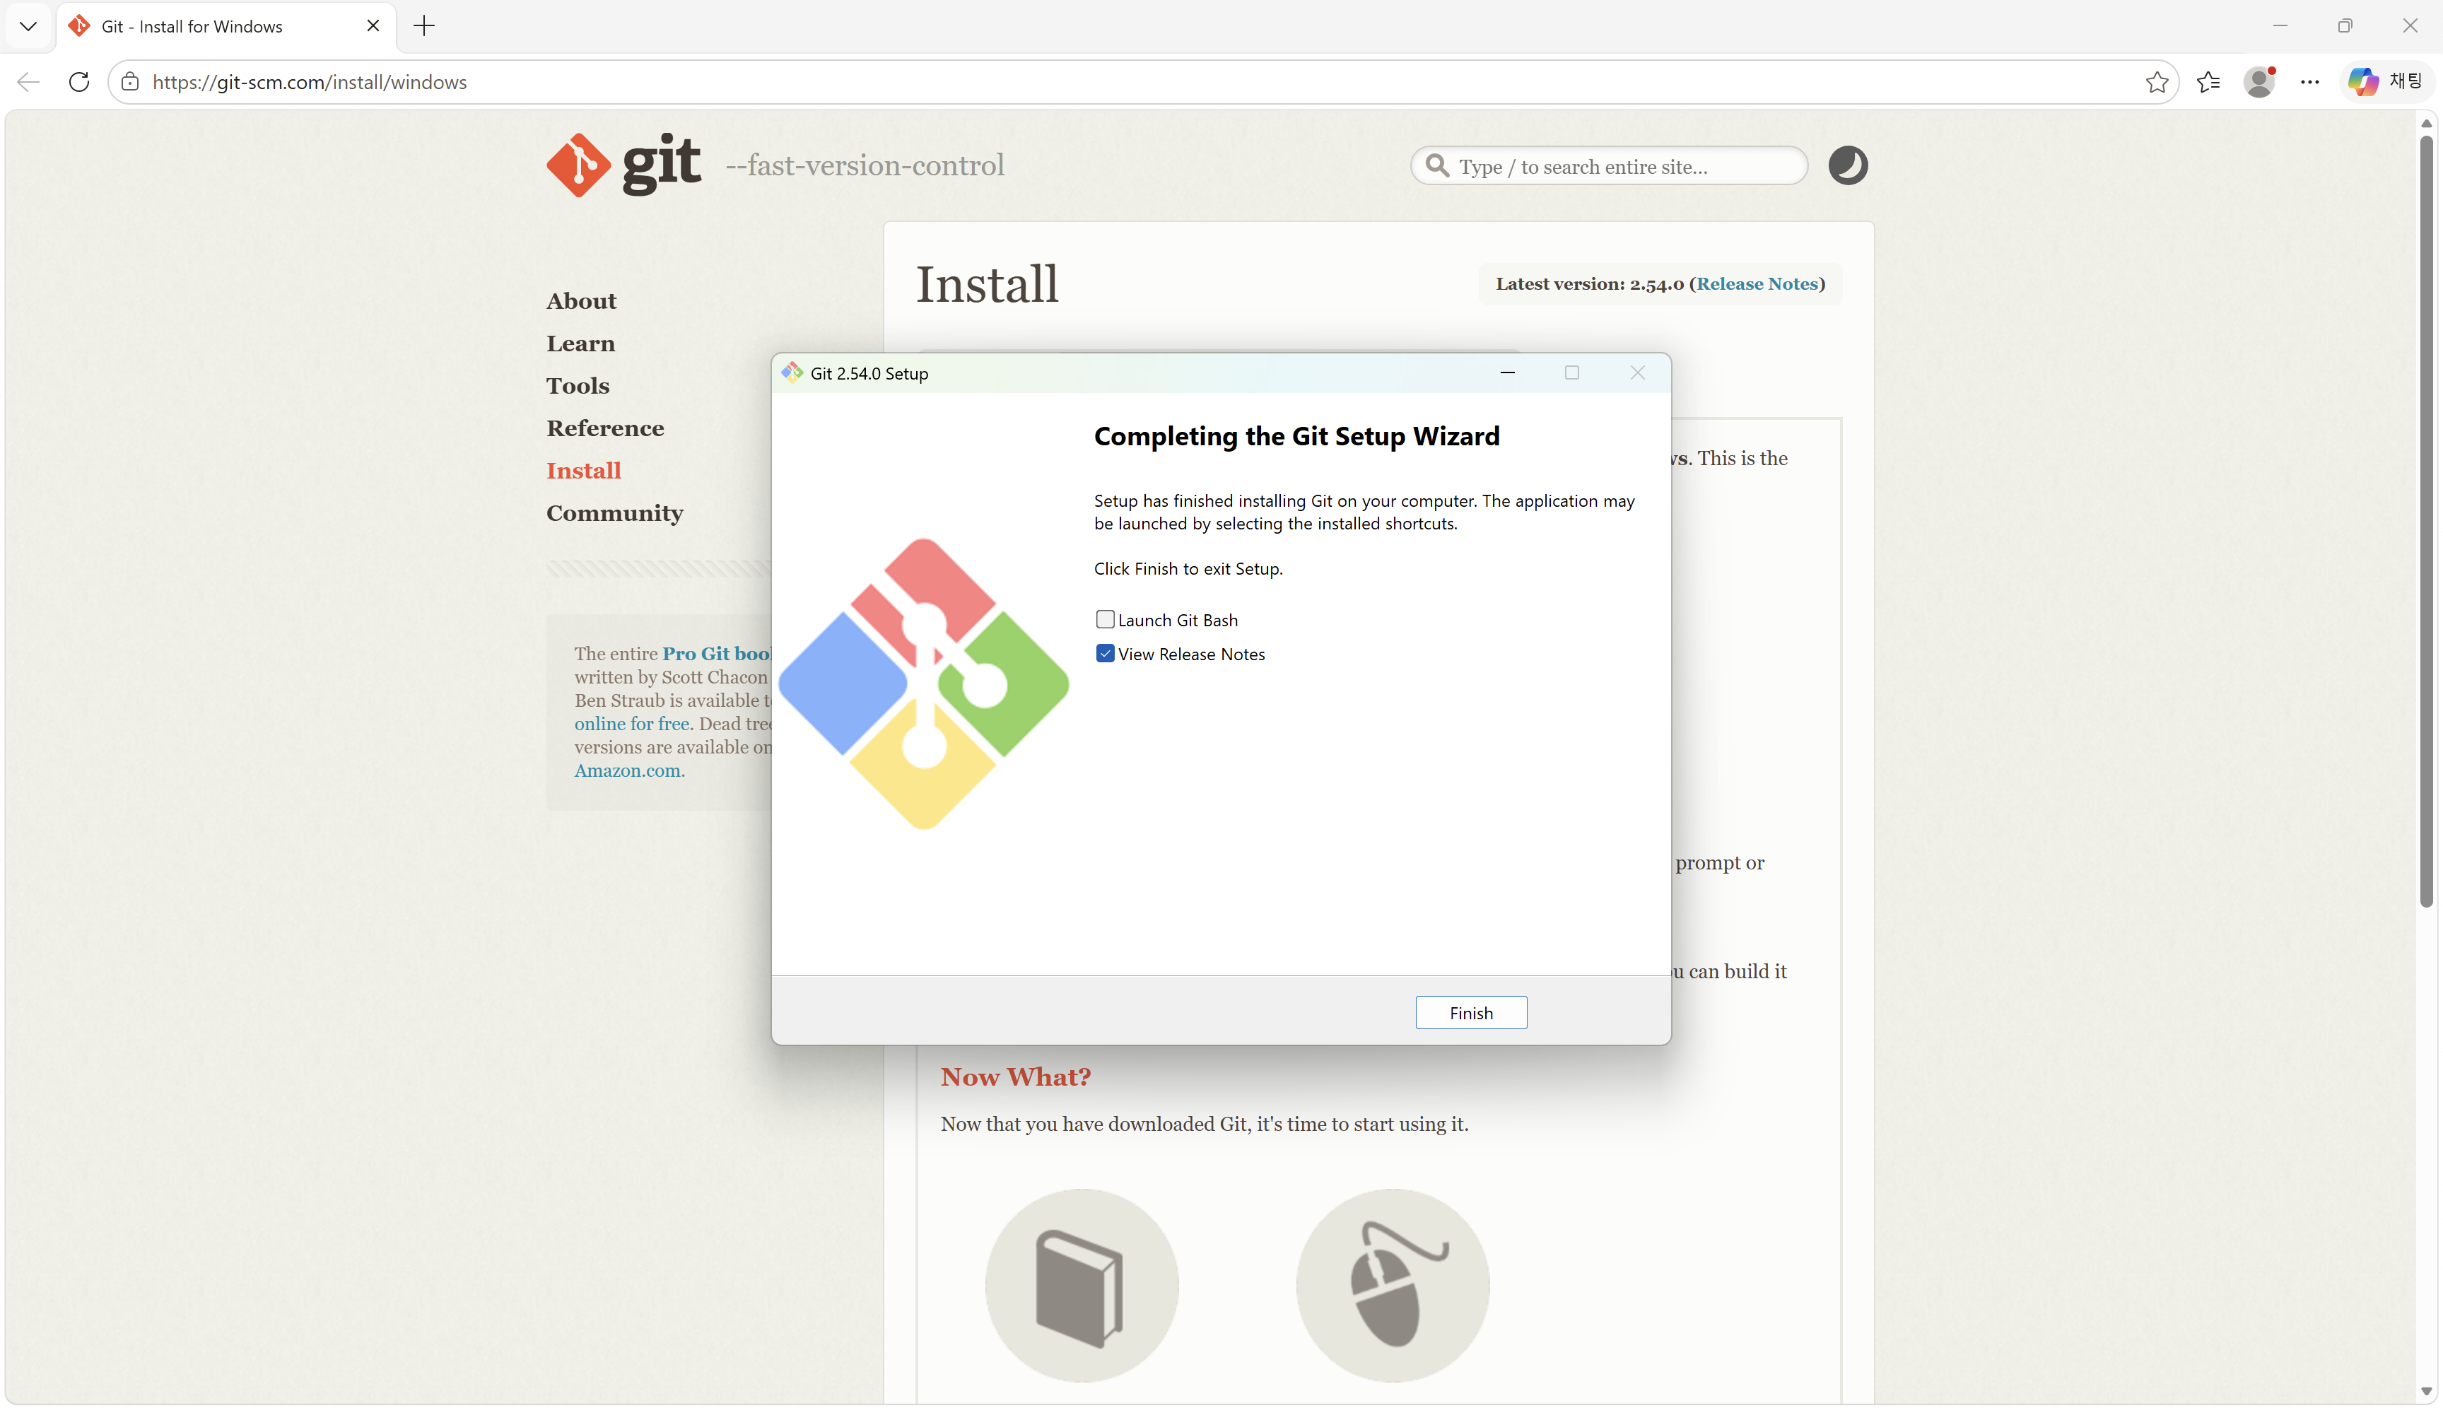Focus the site search input field
Image resolution: width=2443 pixels, height=1408 pixels.
(x=1610, y=166)
